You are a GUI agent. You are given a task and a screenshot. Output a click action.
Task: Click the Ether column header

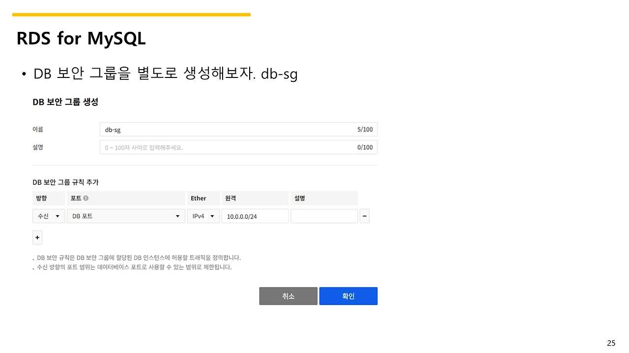click(198, 198)
